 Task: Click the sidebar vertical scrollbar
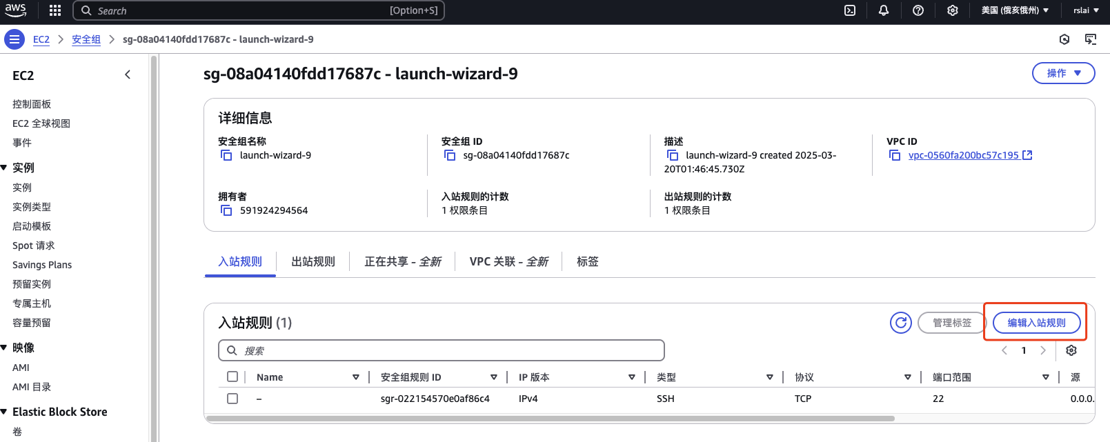pyautogui.click(x=154, y=248)
